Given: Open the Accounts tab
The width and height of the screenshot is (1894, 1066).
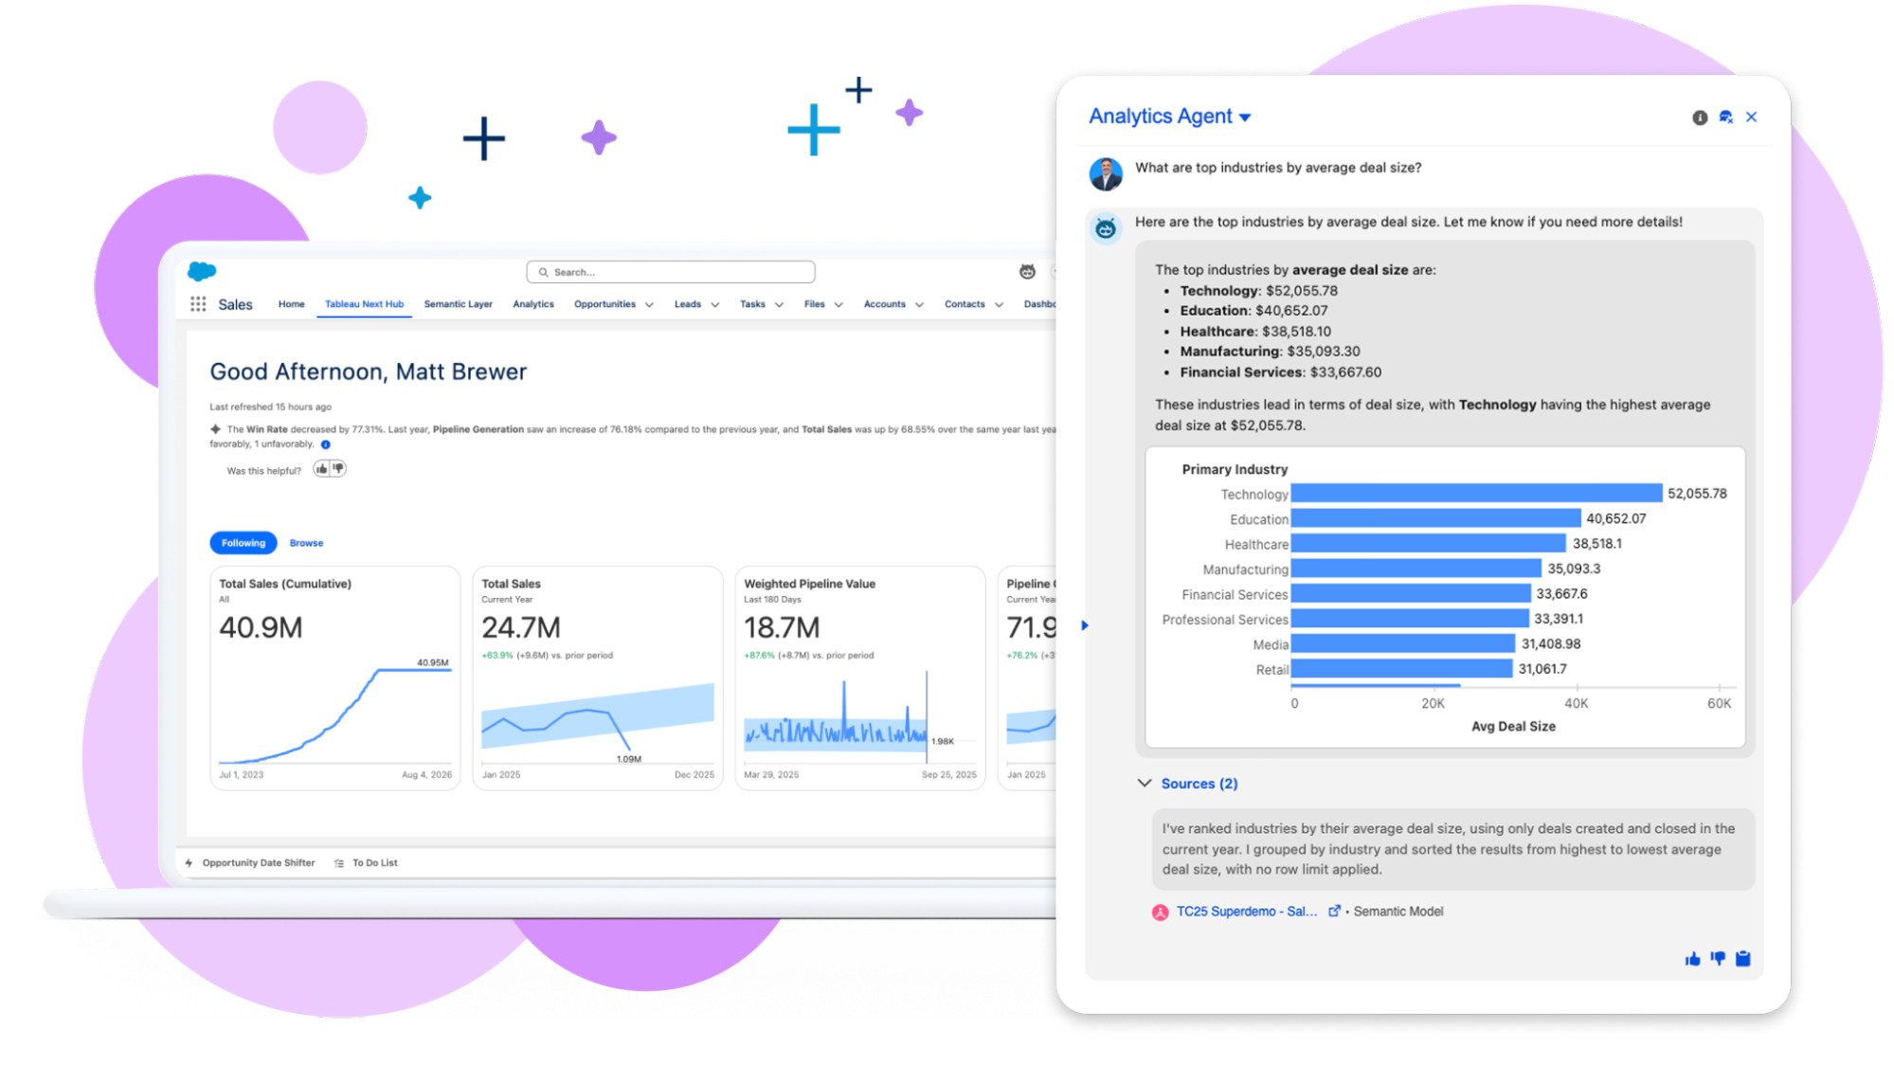Looking at the screenshot, I should tap(884, 304).
